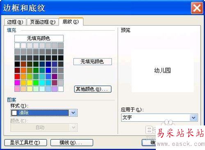Image resolution: width=205 pixels, height=150 pixels.
Task: Pick the bright neon green swatch
Action: [36, 83]
